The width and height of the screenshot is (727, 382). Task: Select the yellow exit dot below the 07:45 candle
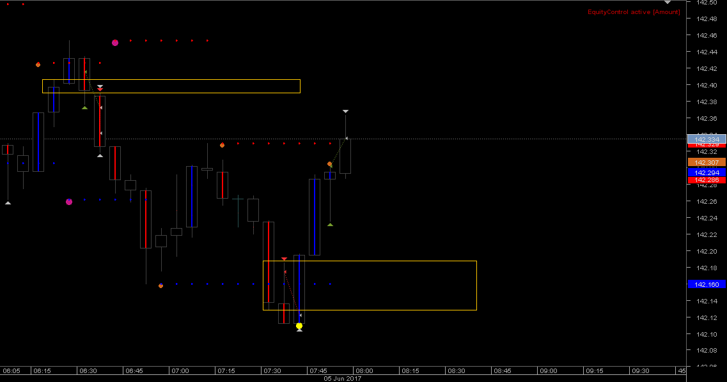(x=299, y=326)
